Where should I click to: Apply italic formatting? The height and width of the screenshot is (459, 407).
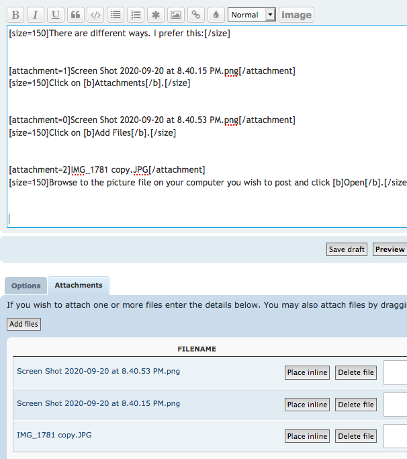(36, 14)
